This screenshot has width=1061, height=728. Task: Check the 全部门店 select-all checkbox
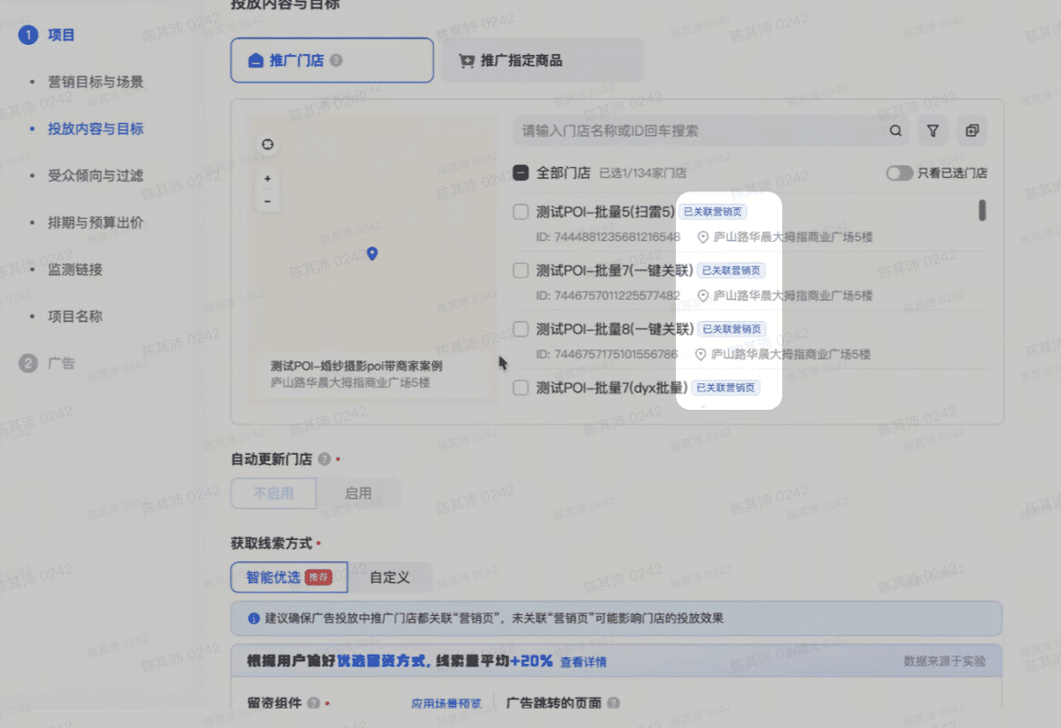coord(520,172)
